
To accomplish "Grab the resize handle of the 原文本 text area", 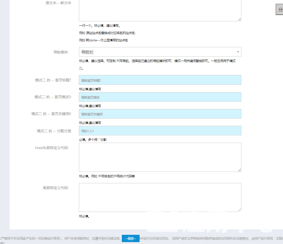I will pos(239,19).
